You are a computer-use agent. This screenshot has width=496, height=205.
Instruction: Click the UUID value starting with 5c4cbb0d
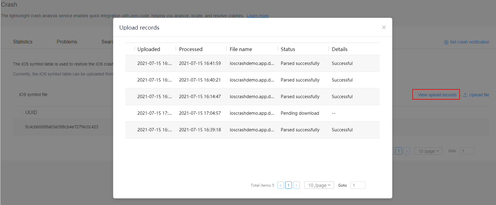[x=62, y=127]
